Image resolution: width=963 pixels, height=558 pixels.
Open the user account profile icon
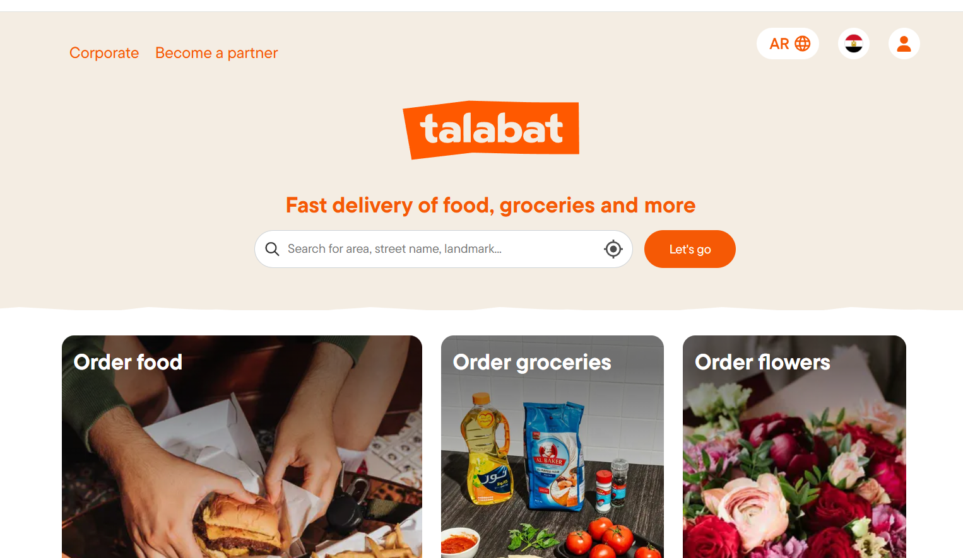(904, 44)
